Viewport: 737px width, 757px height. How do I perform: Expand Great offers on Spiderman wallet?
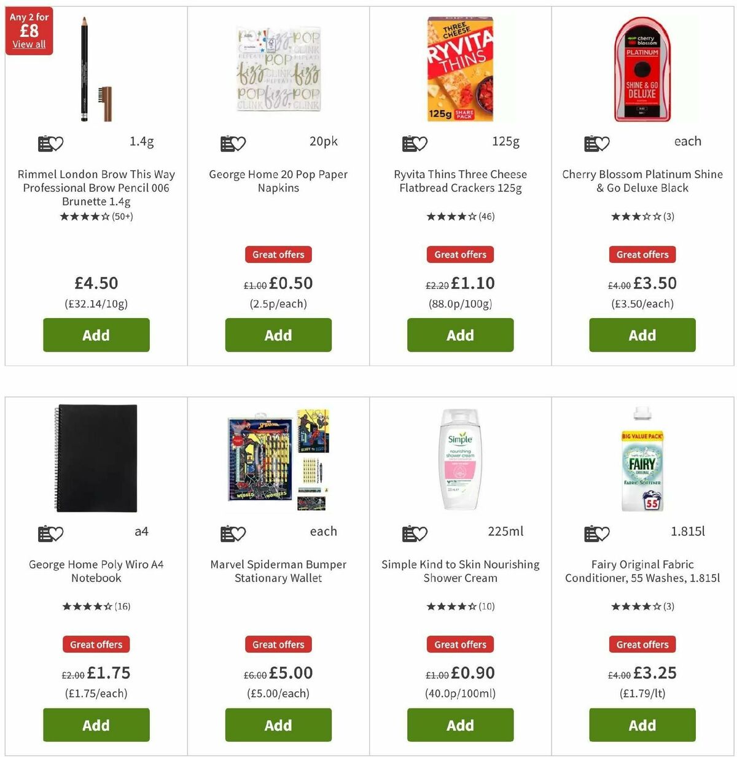point(278,644)
